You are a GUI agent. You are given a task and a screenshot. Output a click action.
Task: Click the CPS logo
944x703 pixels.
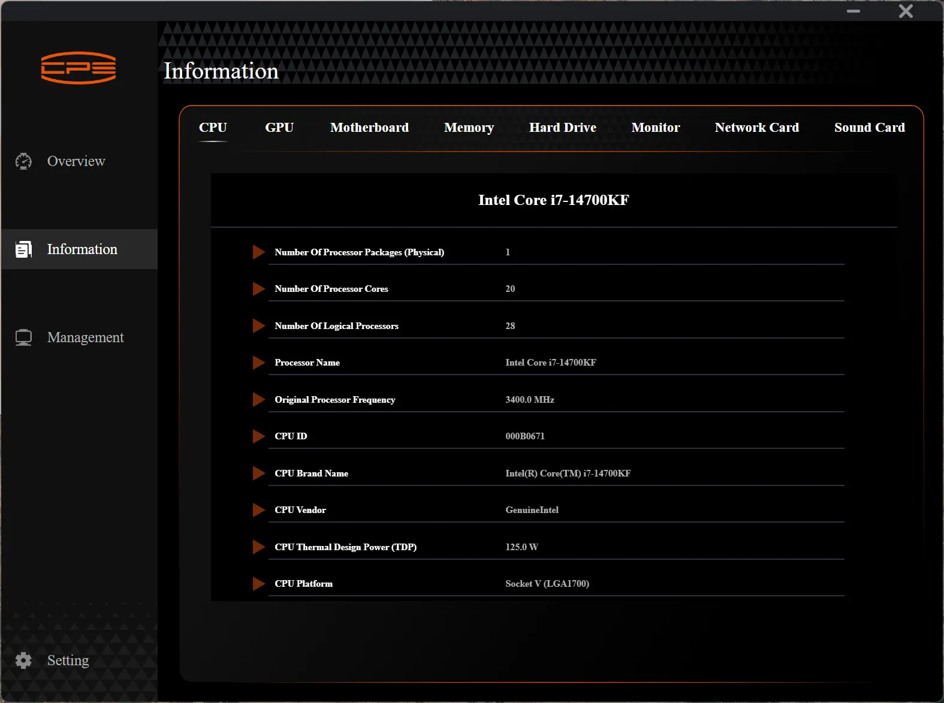tap(79, 68)
